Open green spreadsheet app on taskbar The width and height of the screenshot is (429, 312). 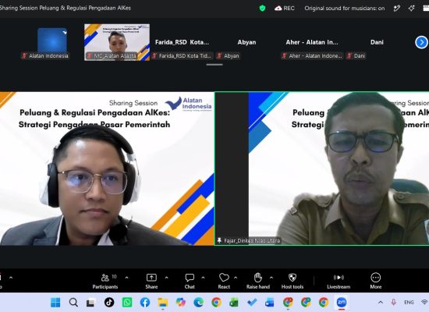click(234, 303)
